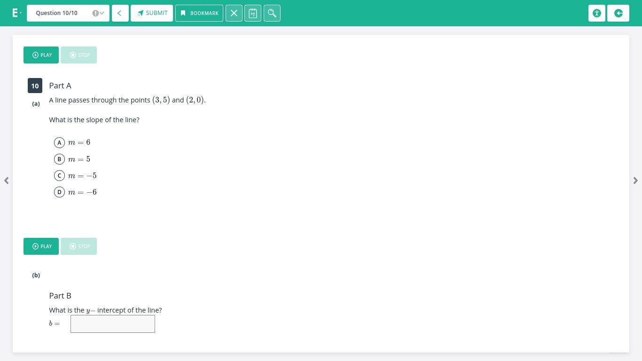The width and height of the screenshot is (642, 361).
Task: Stop audio playback for Part A
Action: tap(78, 55)
